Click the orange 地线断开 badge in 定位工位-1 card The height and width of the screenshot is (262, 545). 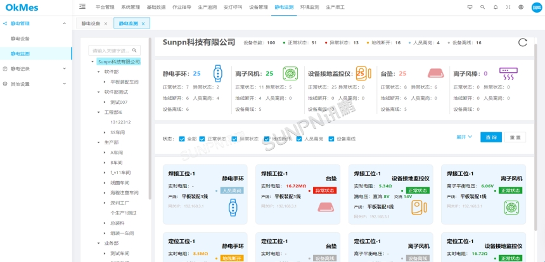232,258
